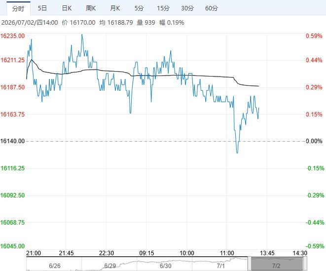The image size is (326, 271).
Task: Jump to 6/26 in the timeline navigator
Action: [x=55, y=266]
